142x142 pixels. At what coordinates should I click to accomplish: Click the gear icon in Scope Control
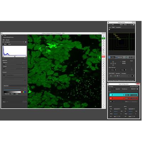(x=134, y=24)
